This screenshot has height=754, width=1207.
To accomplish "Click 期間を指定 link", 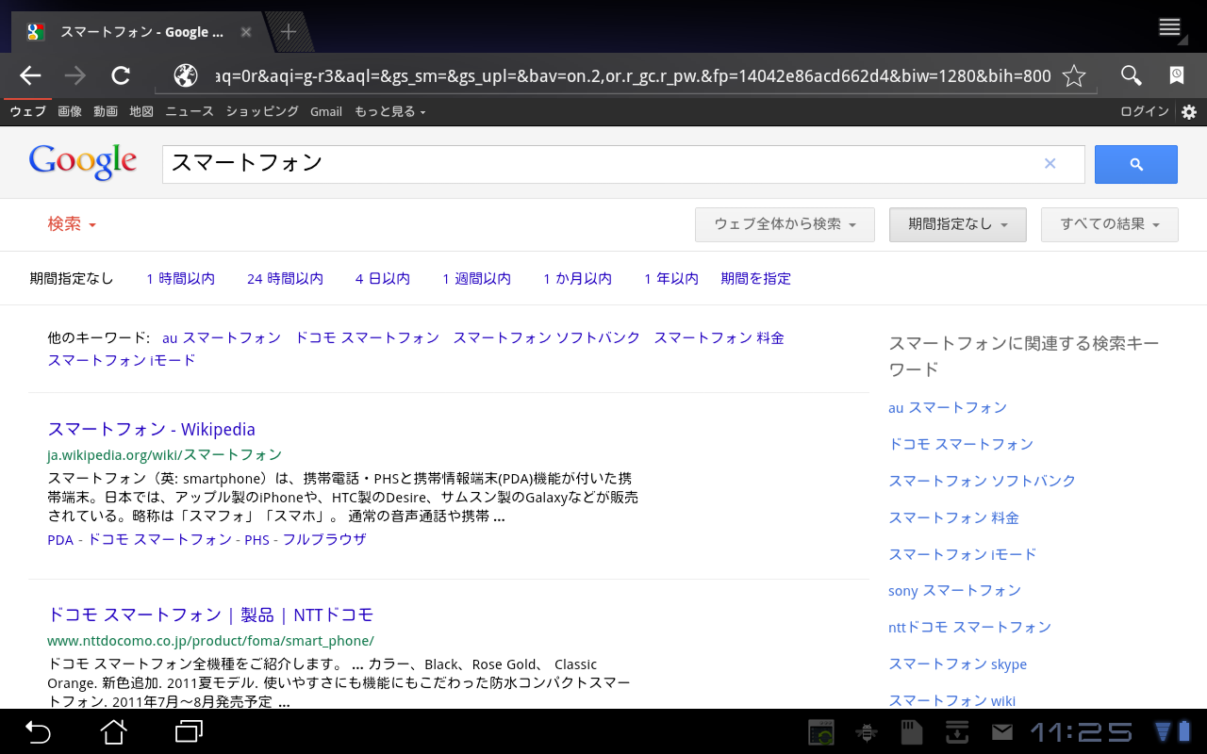I will click(756, 278).
